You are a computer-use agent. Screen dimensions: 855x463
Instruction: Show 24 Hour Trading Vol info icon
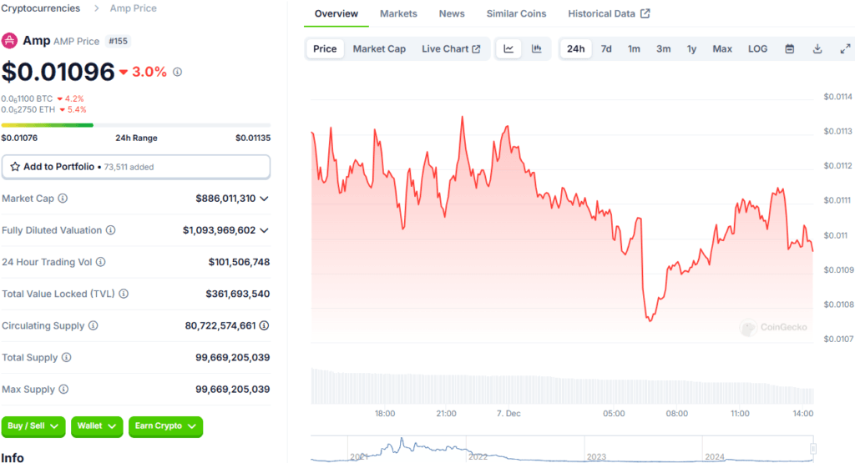[101, 262]
